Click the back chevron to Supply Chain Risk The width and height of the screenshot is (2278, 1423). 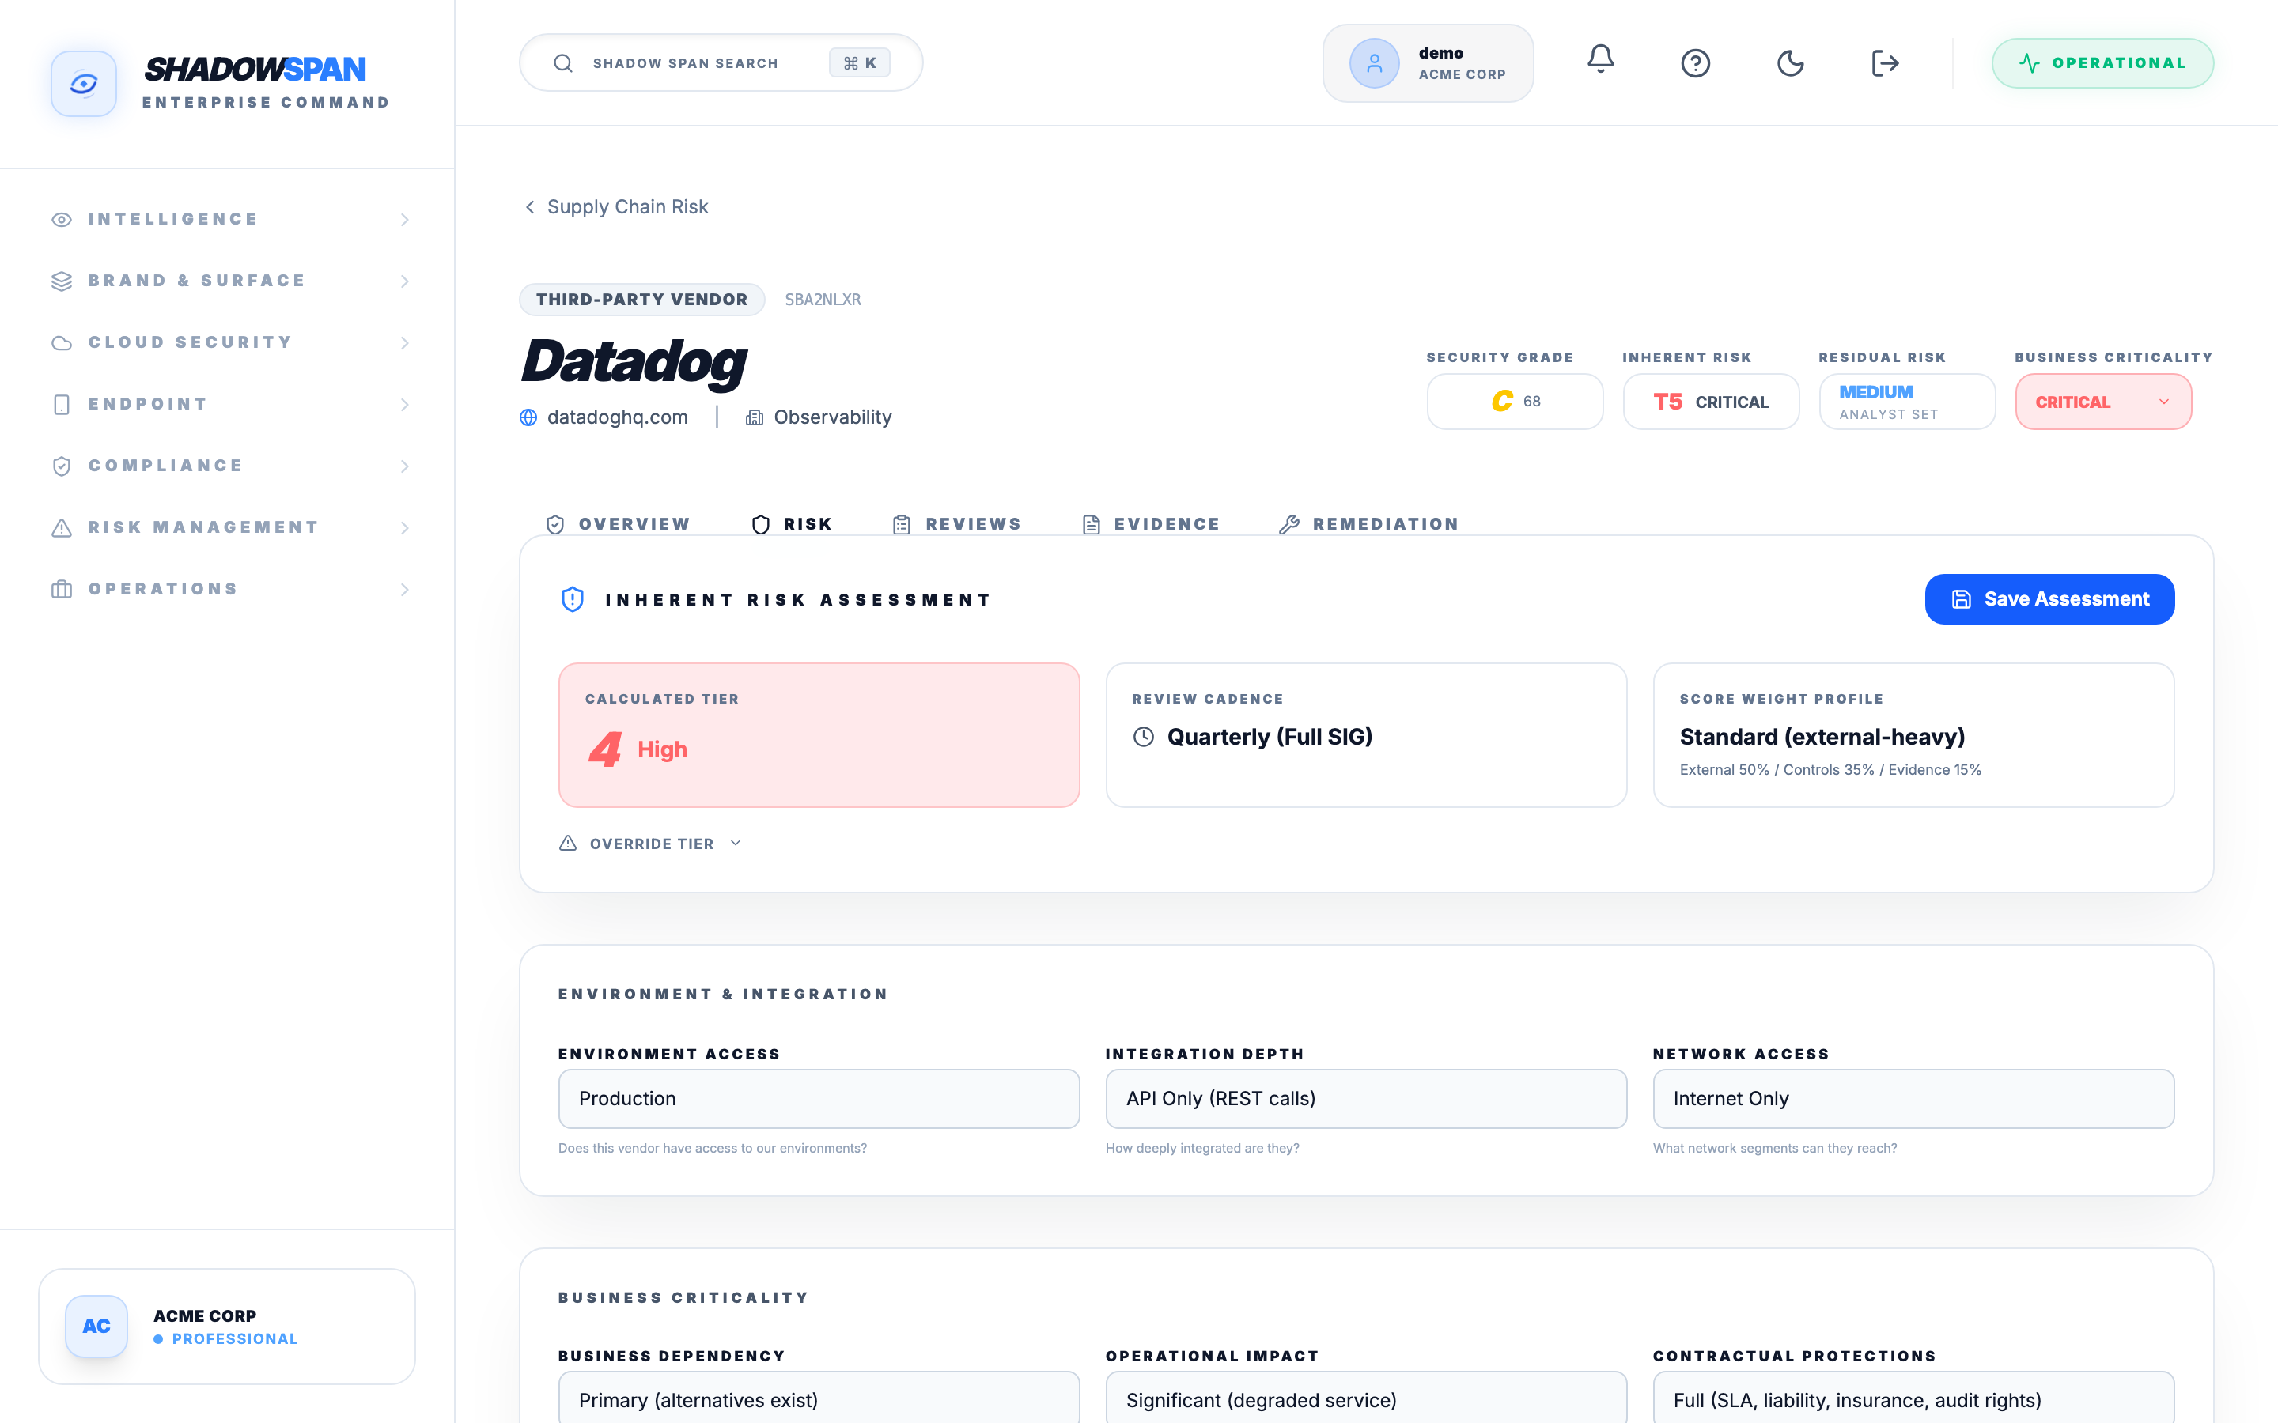530,207
